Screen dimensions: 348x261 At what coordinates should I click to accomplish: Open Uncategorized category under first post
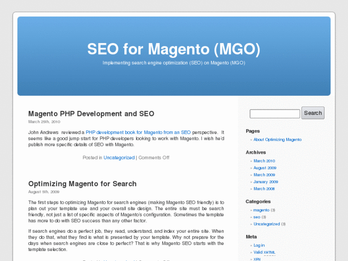[119, 158]
